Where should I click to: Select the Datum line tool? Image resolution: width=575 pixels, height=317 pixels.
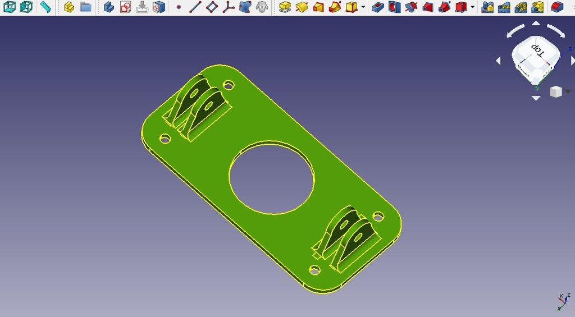point(195,7)
